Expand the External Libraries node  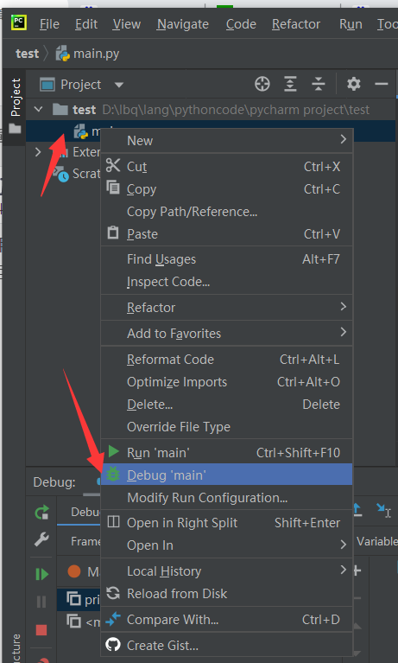tap(38, 152)
